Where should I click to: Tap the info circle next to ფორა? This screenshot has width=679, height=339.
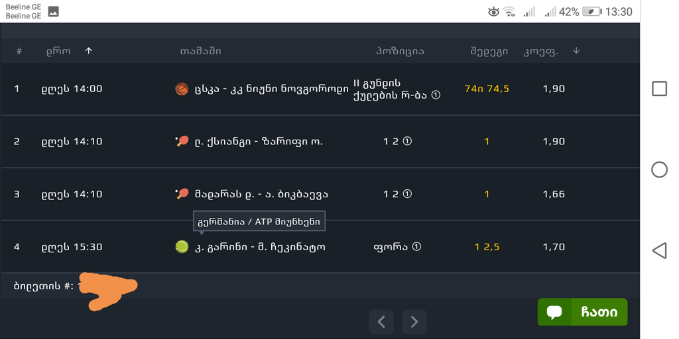click(x=416, y=247)
